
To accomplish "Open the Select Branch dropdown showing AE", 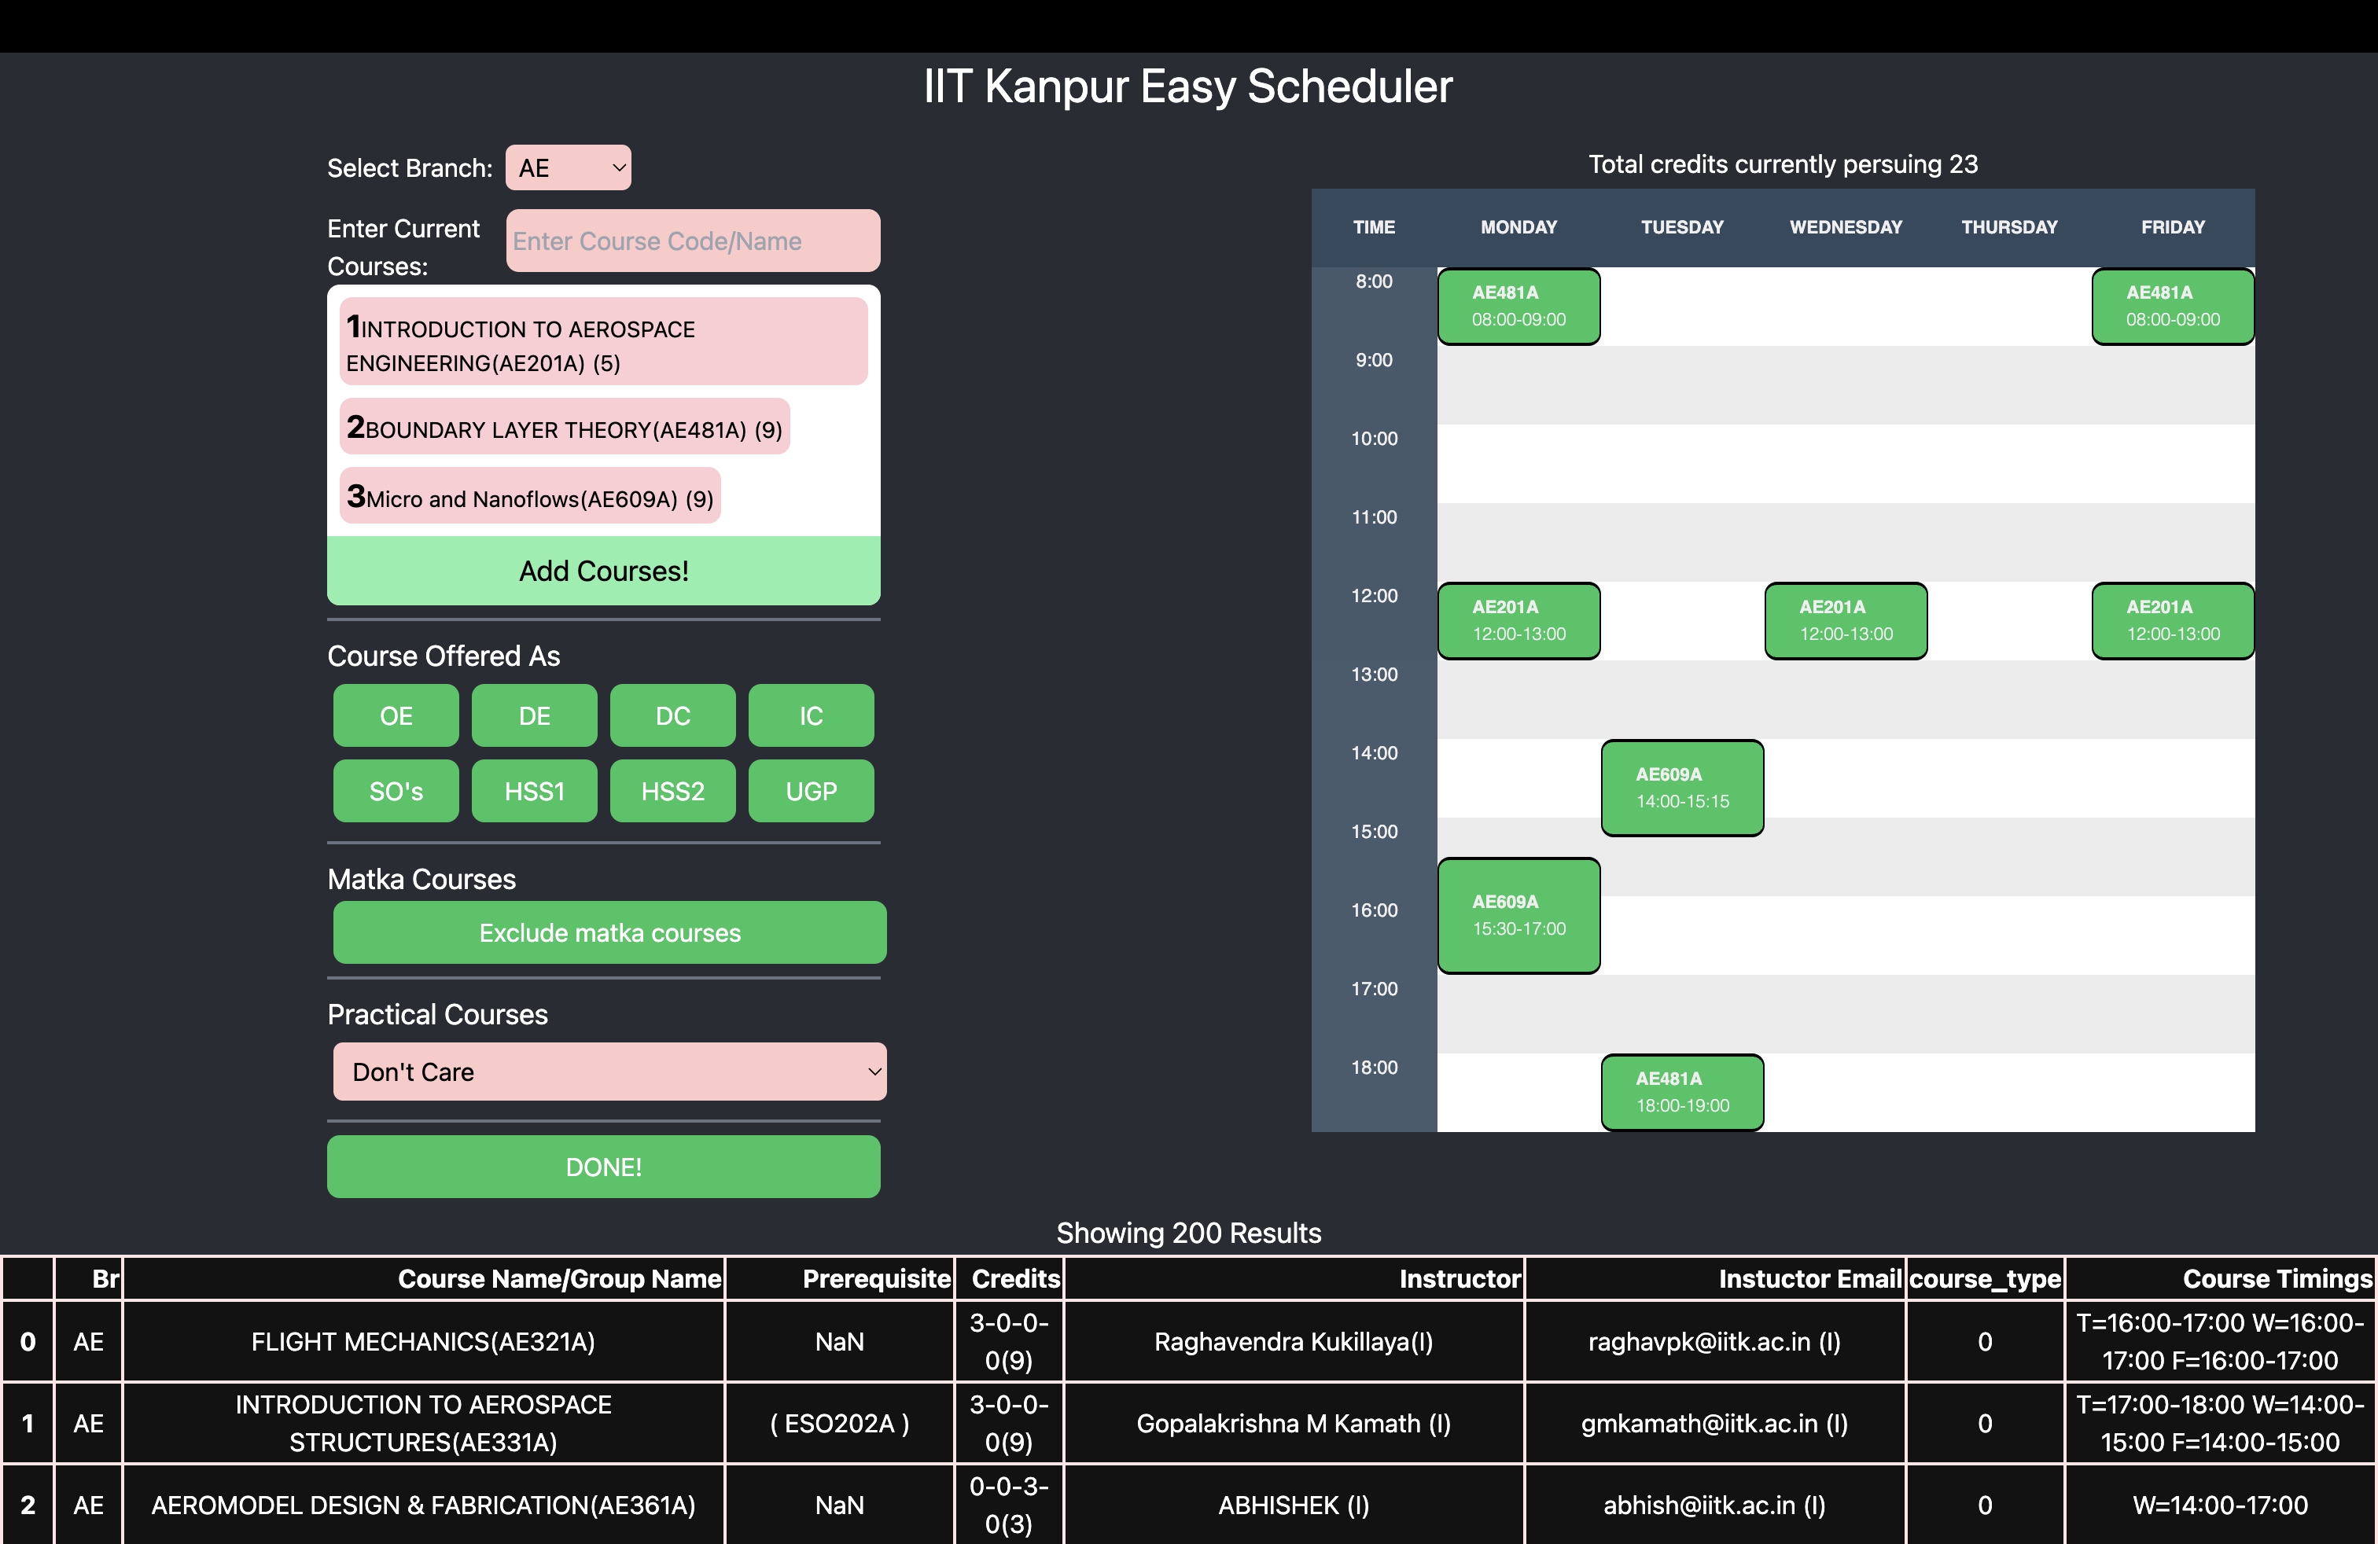I will [568, 167].
